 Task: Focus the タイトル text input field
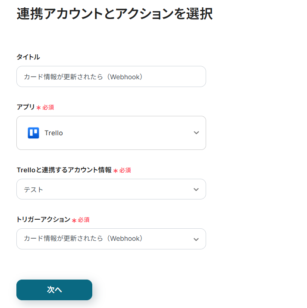pyautogui.click(x=111, y=77)
